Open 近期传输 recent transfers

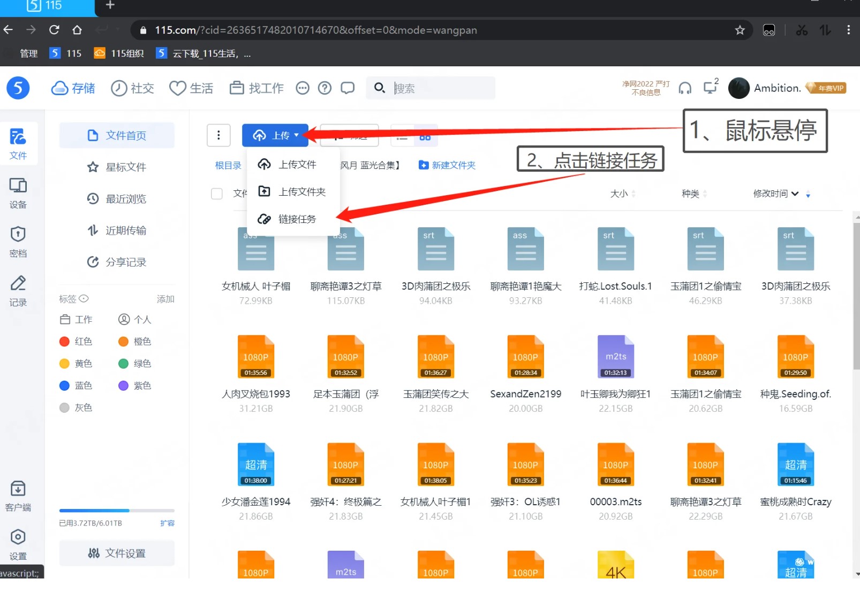(117, 230)
